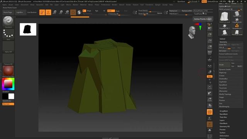Open the Standard brush selector
The height and width of the screenshot is (139, 247).
(x=8, y=22)
